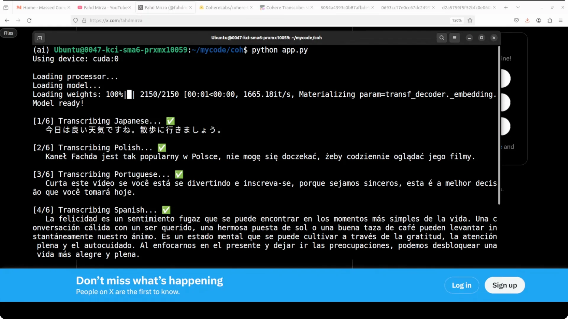This screenshot has height=319, width=568.
Task: Open a new browser tab with plus
Action: coord(506,7)
